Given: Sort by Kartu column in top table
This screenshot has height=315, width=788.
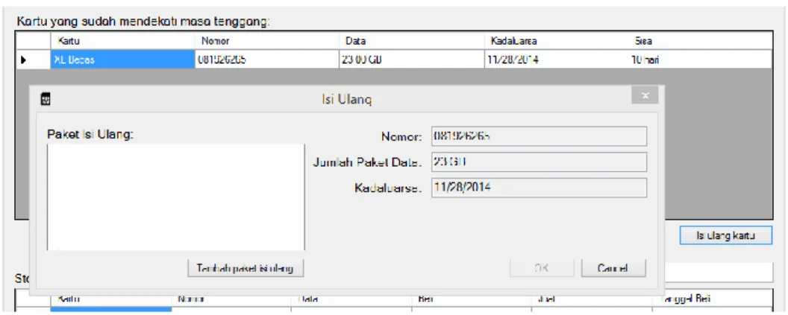Looking at the screenshot, I should coord(122,41).
